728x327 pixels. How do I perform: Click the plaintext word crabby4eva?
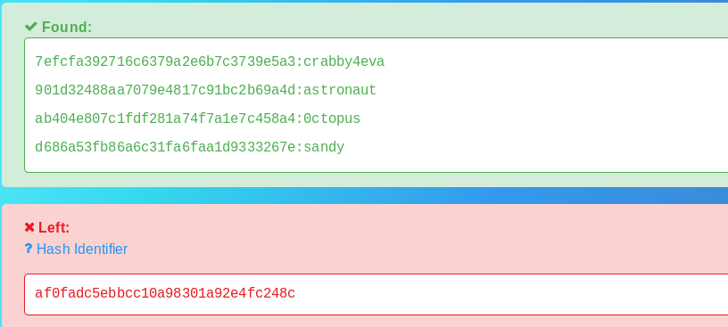pos(344,61)
